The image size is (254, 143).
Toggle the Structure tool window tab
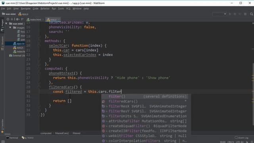(x=2, y=43)
